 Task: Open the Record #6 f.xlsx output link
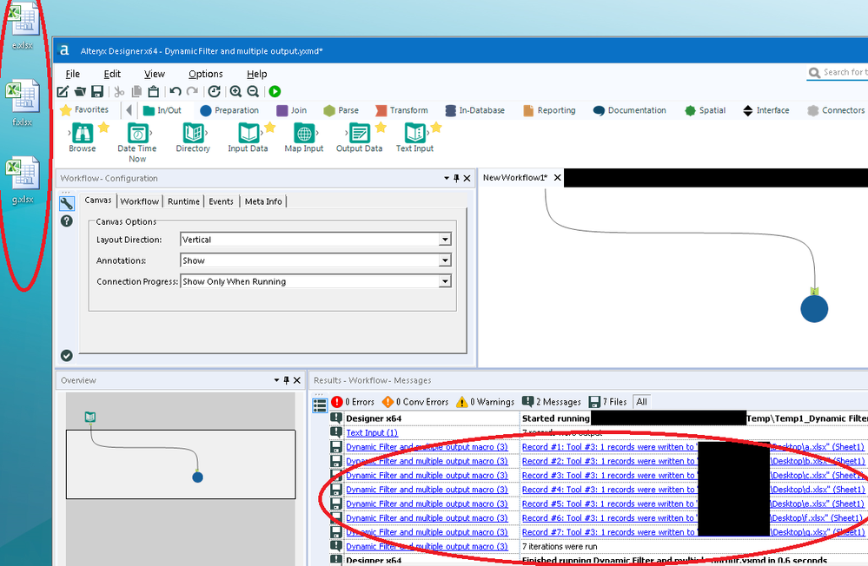point(692,518)
